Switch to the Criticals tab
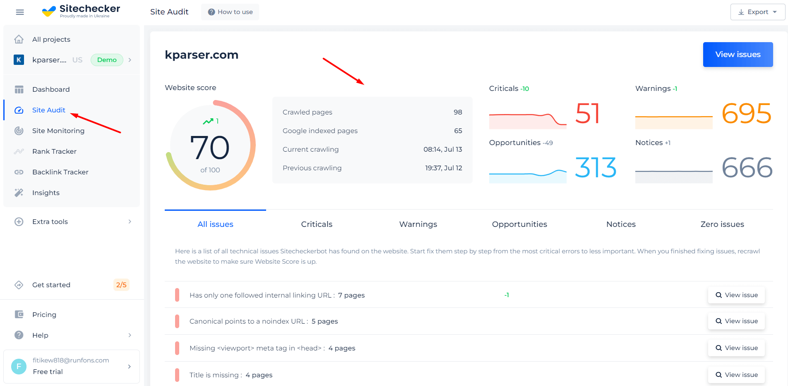This screenshot has height=386, width=788. [317, 224]
